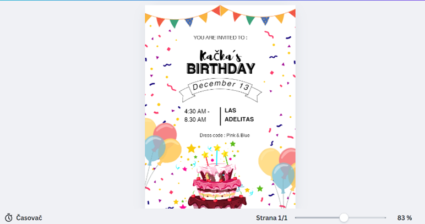Select the vertical divider line beside LAS ADELITAS
Image resolution: width=425 pixels, height=224 pixels.
pos(220,116)
